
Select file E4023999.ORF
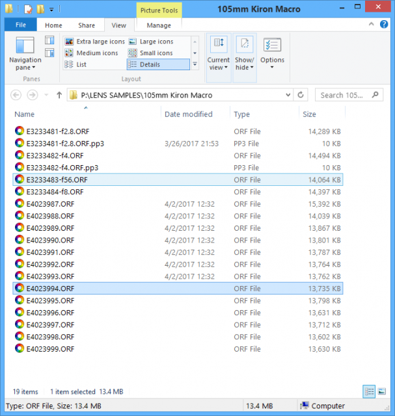pyautogui.click(x=178, y=348)
